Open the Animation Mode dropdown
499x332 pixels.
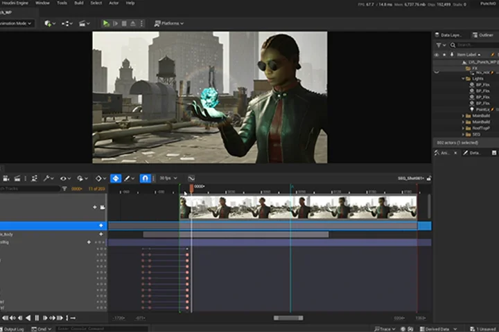(x=16, y=24)
